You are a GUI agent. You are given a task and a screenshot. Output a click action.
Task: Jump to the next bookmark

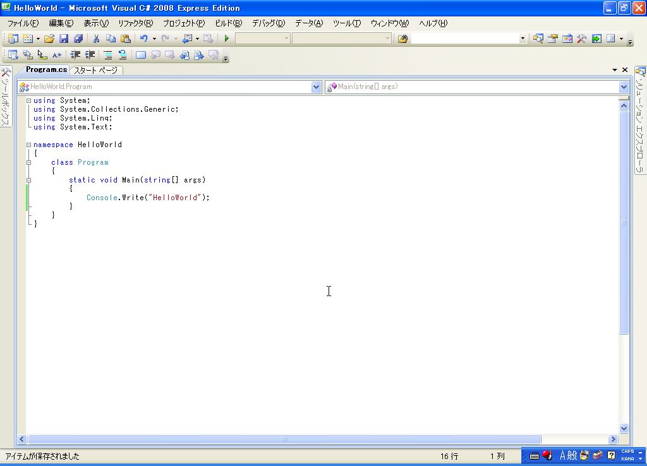[170, 55]
